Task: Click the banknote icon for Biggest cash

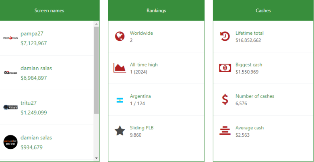Action: (x=225, y=68)
